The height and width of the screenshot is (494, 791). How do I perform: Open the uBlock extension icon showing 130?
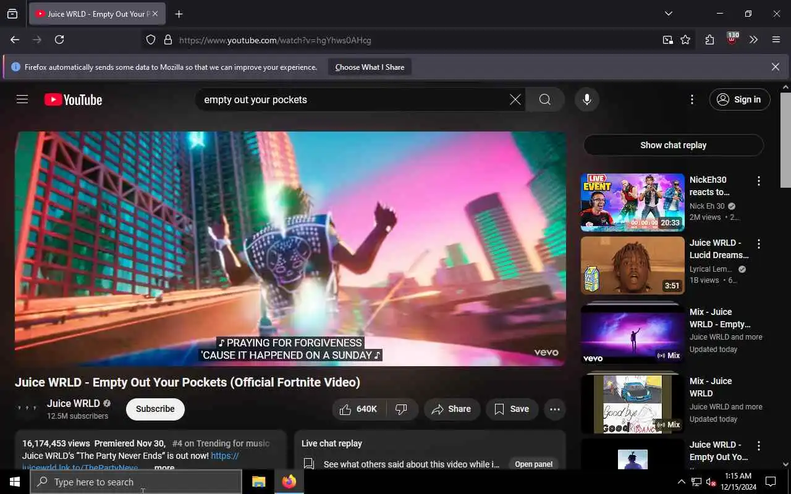732,39
